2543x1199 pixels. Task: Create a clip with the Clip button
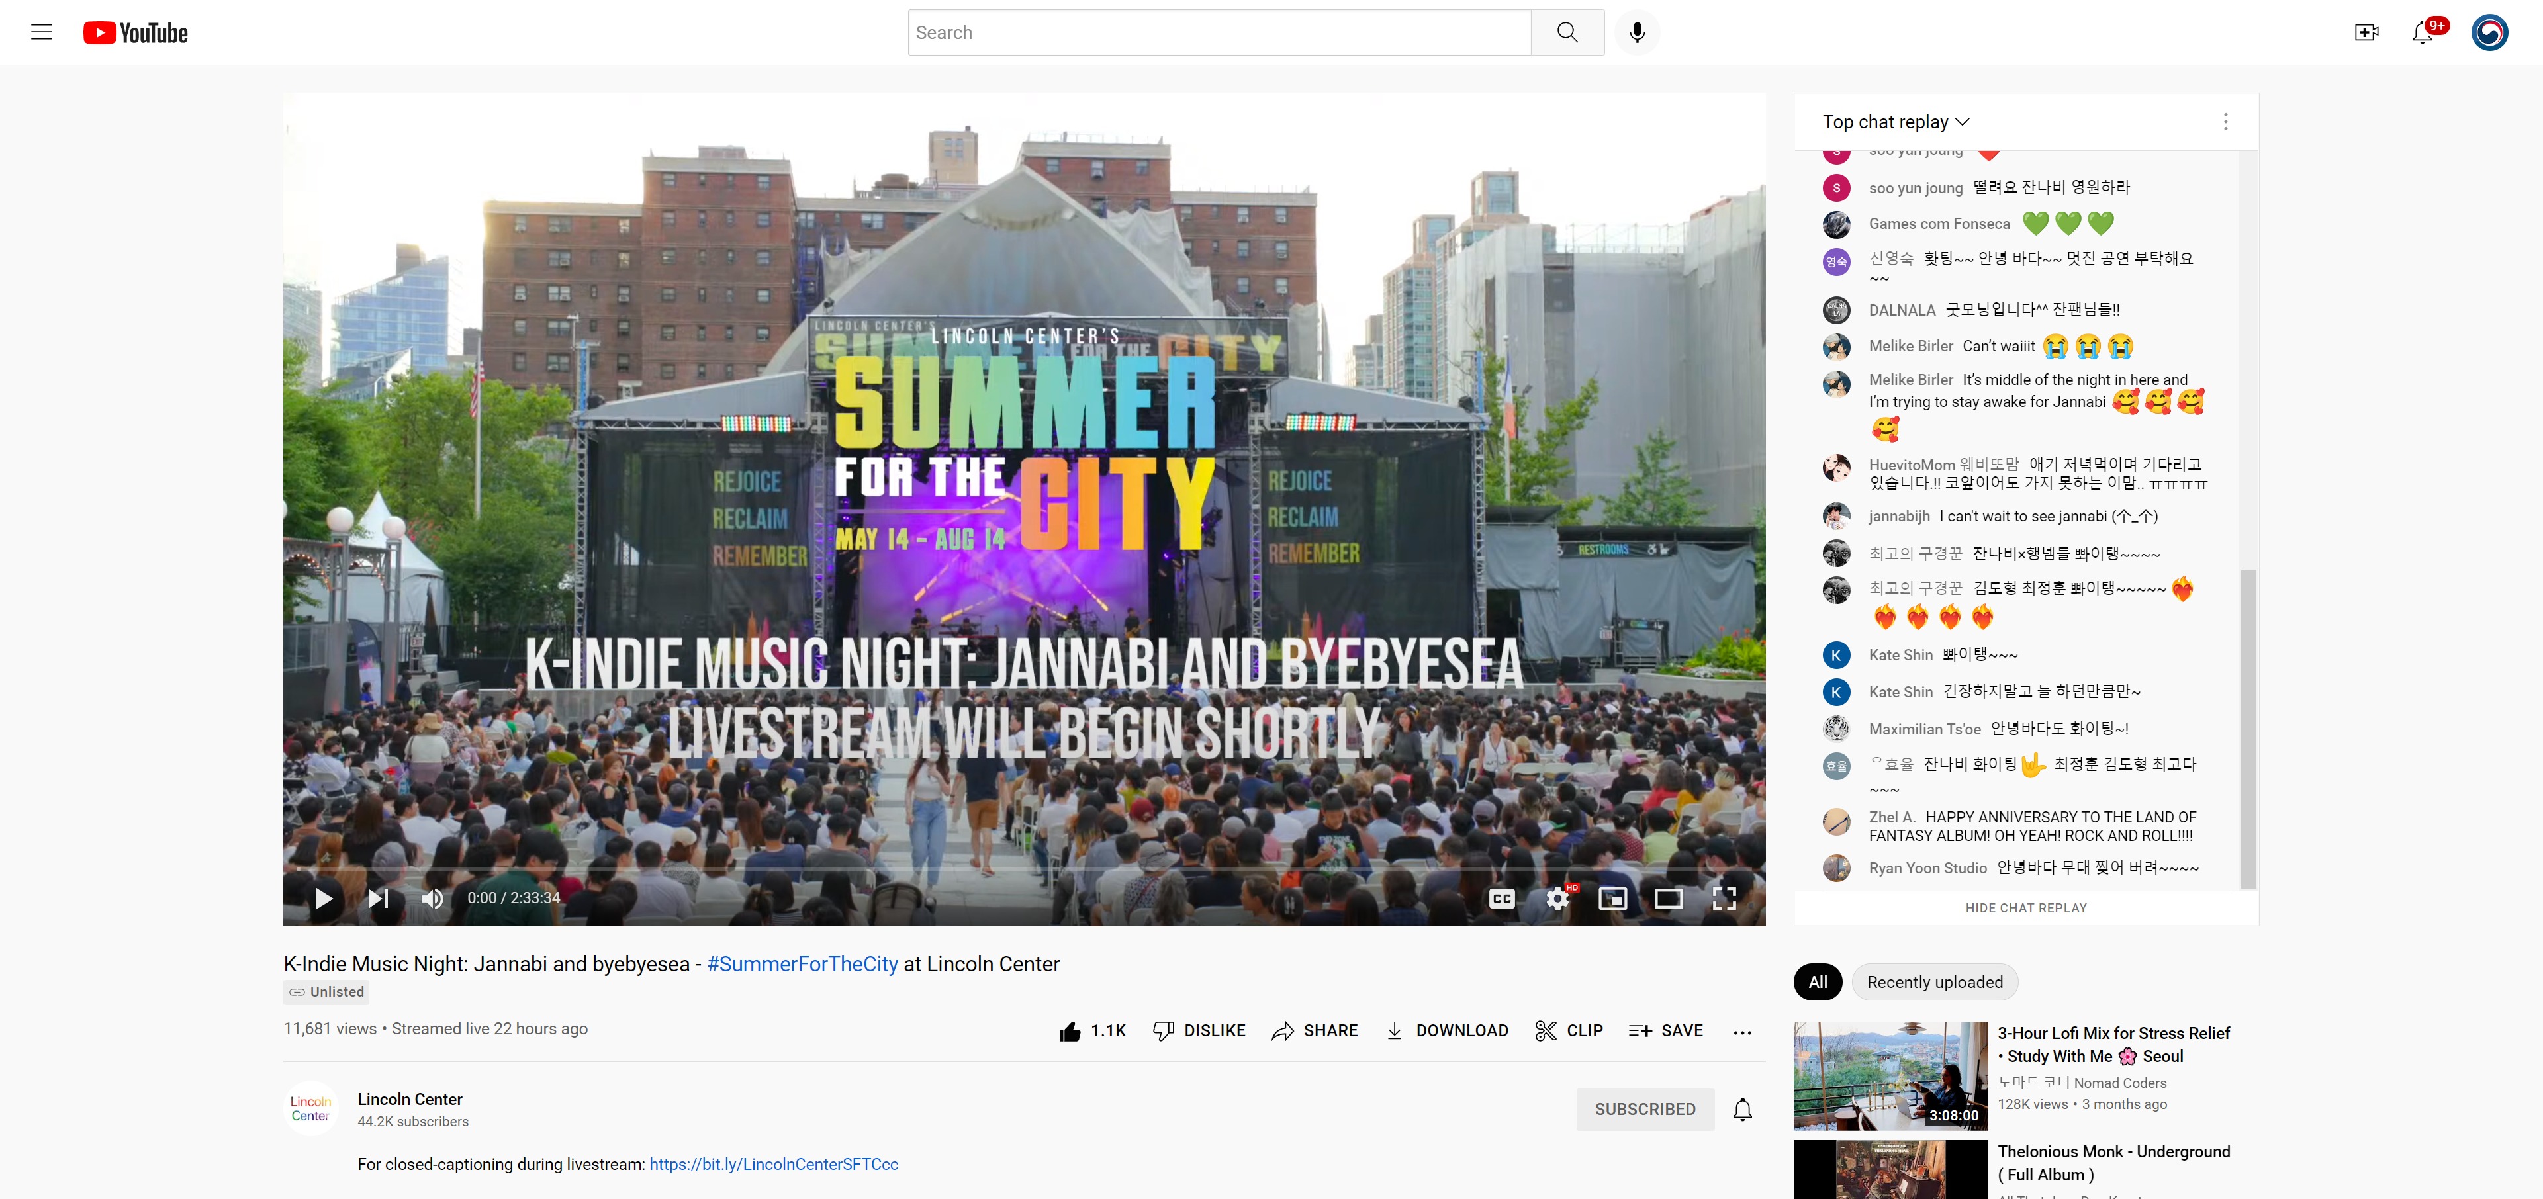1569,1031
